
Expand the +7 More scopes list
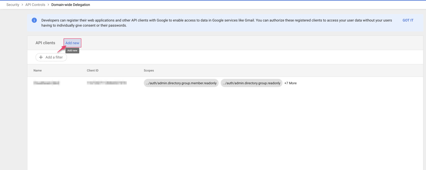click(x=290, y=83)
